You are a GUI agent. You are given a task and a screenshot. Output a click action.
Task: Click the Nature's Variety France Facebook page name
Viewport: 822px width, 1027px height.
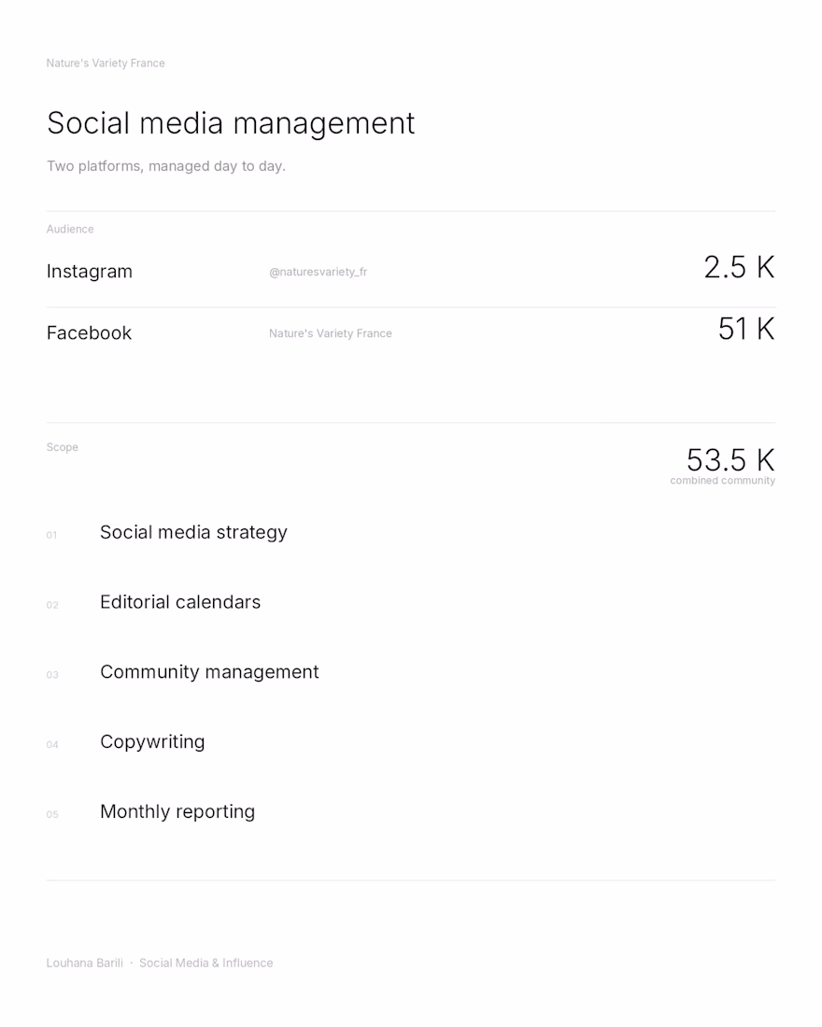(331, 333)
